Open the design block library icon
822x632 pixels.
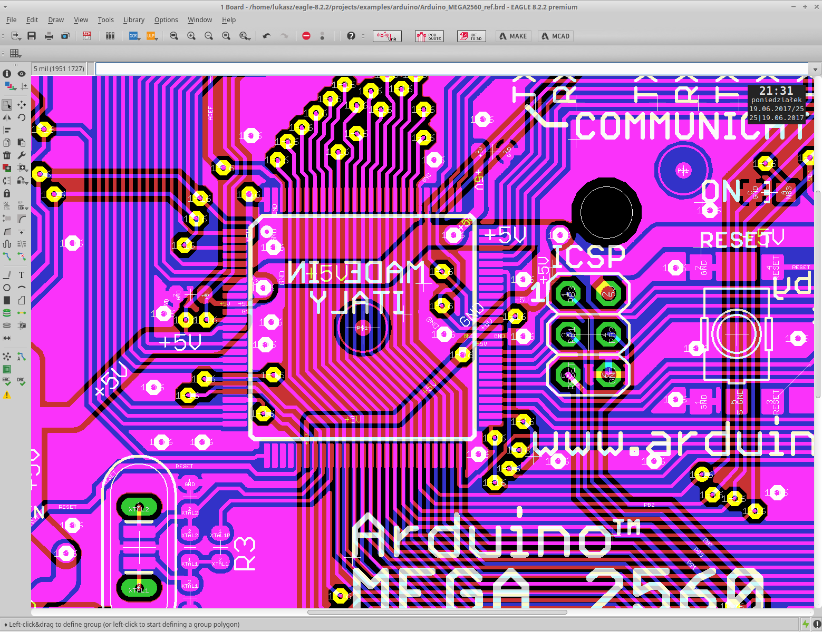pyautogui.click(x=110, y=36)
